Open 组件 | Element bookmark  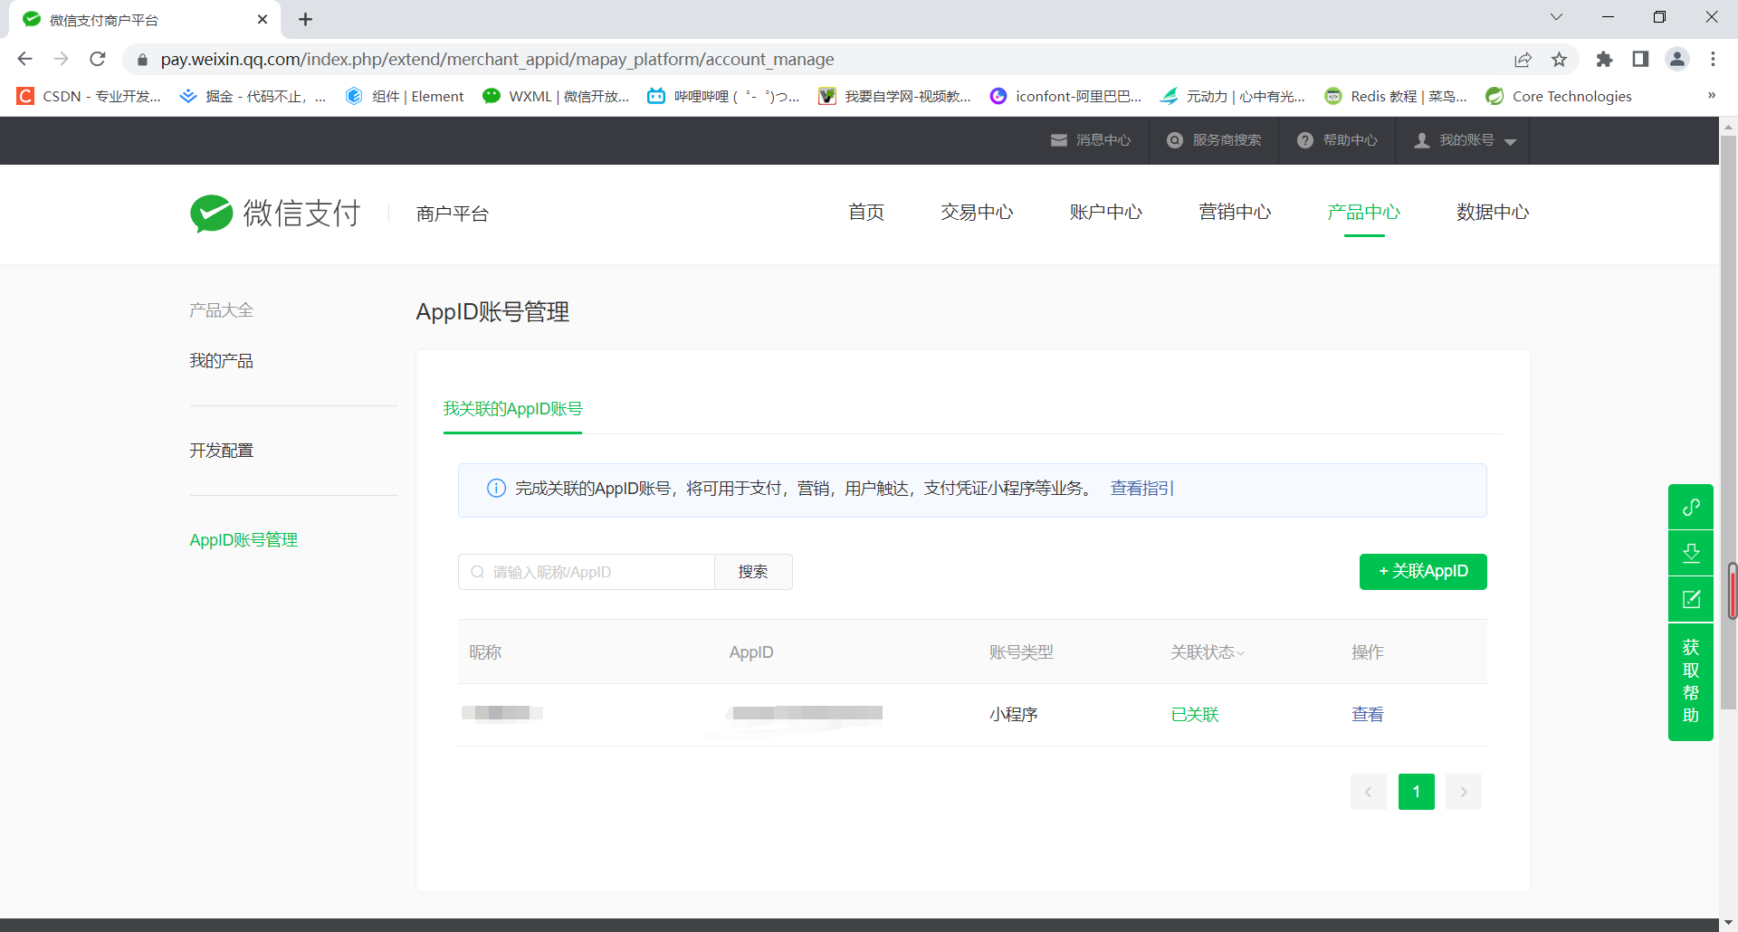point(404,96)
